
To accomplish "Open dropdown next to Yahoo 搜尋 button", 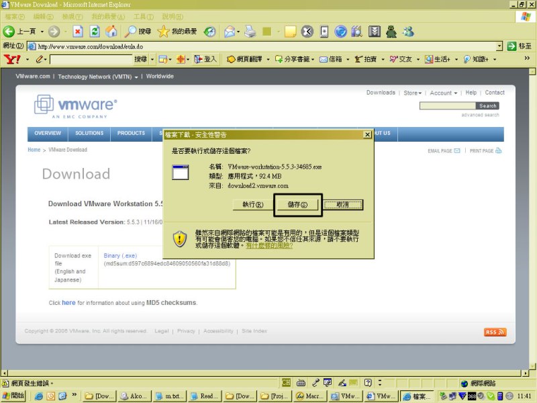I will coord(152,59).
